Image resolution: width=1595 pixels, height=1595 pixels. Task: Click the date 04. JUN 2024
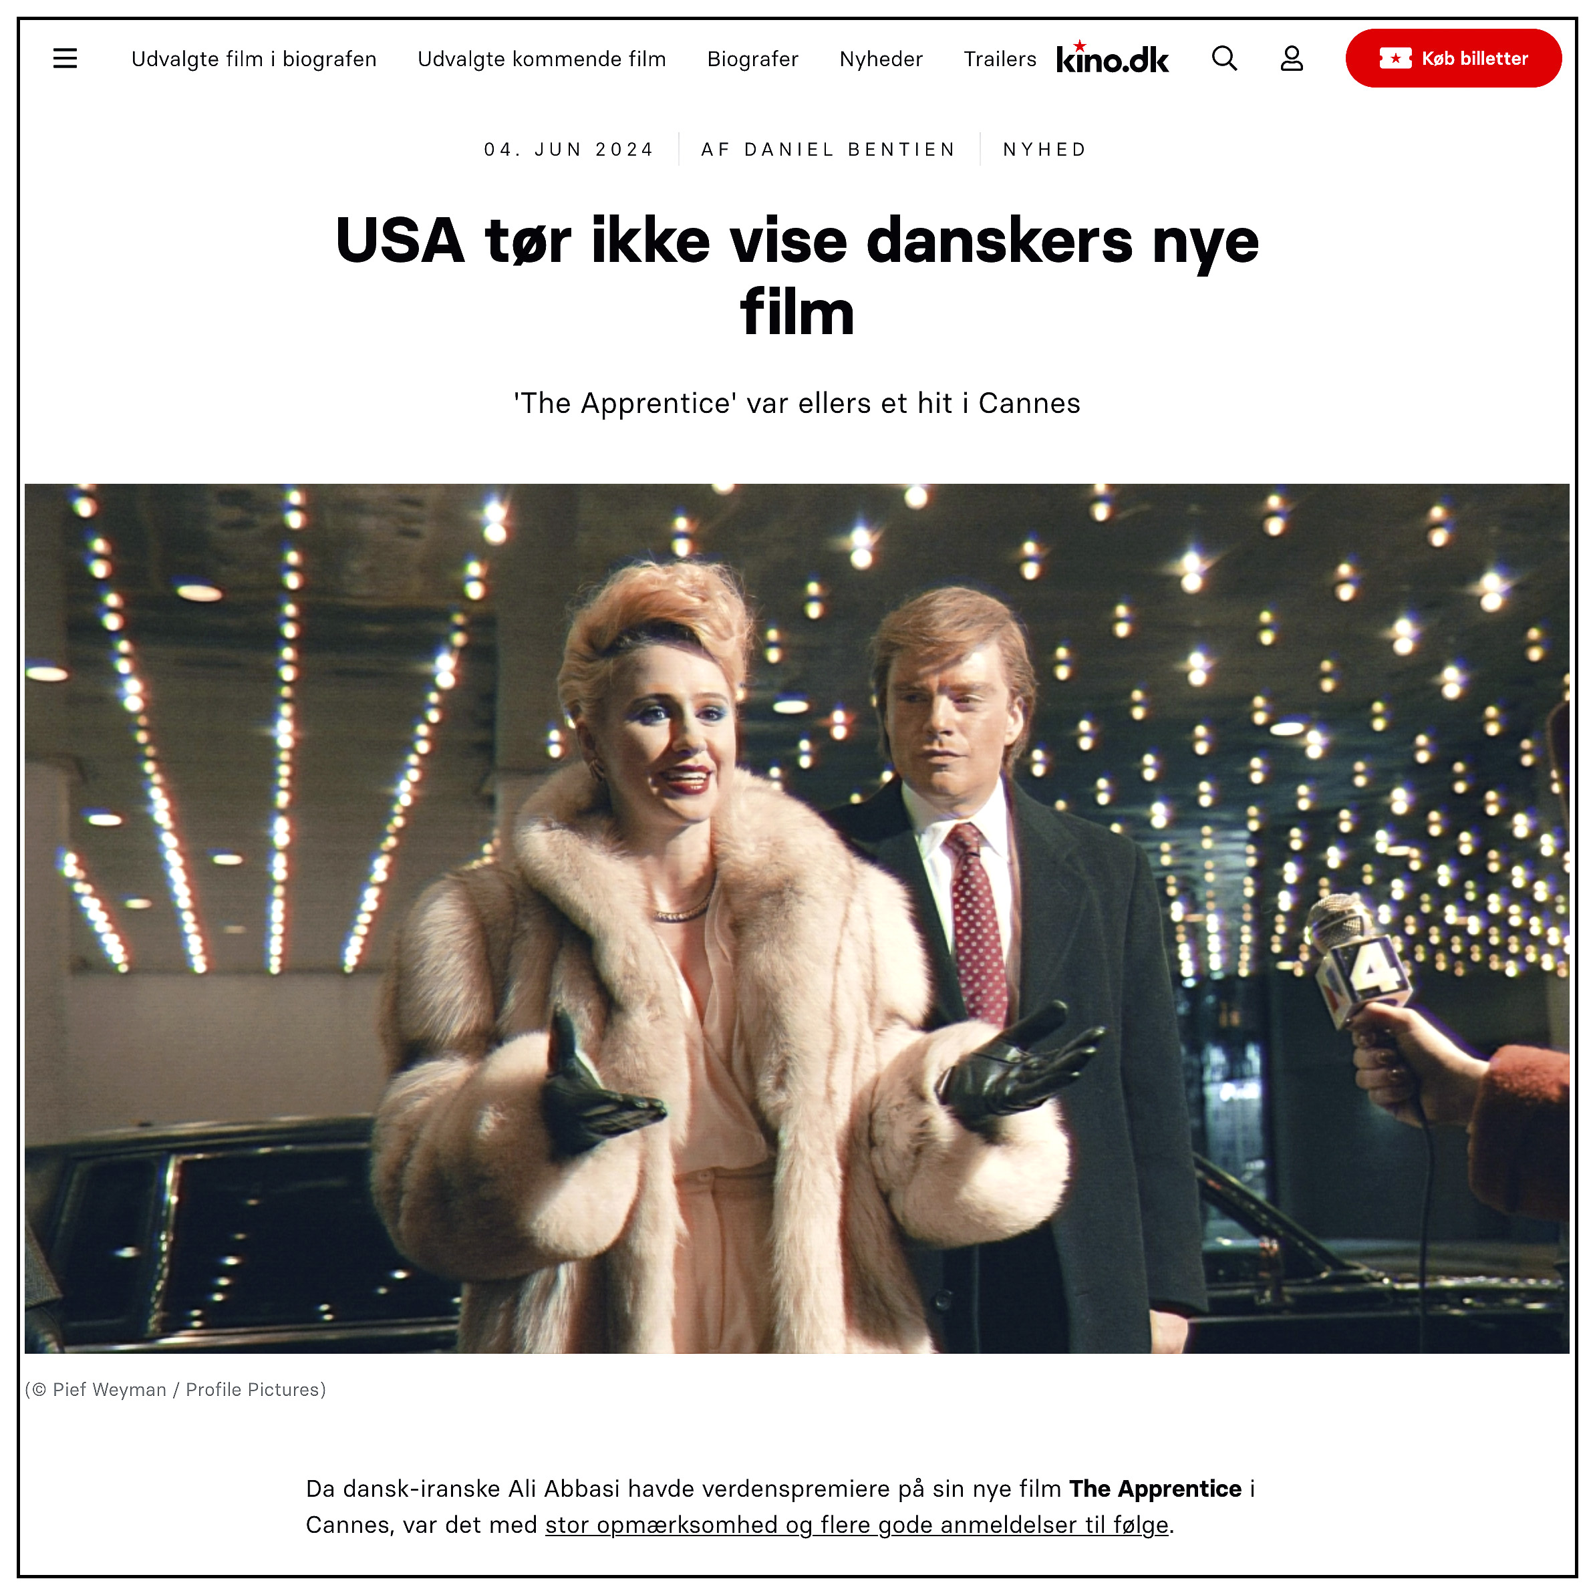(x=569, y=150)
